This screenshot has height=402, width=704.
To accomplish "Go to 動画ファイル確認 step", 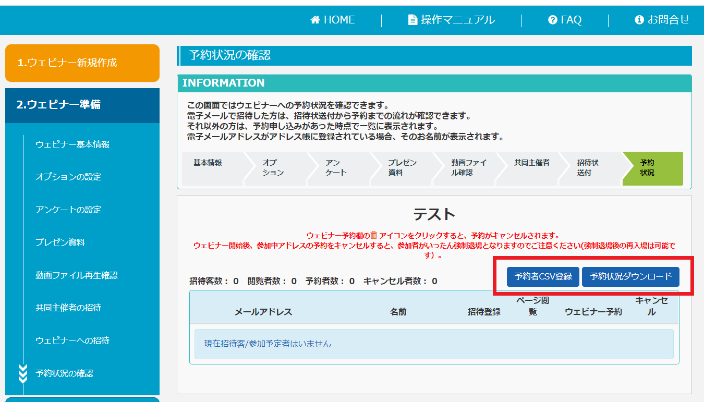I will pos(464,168).
